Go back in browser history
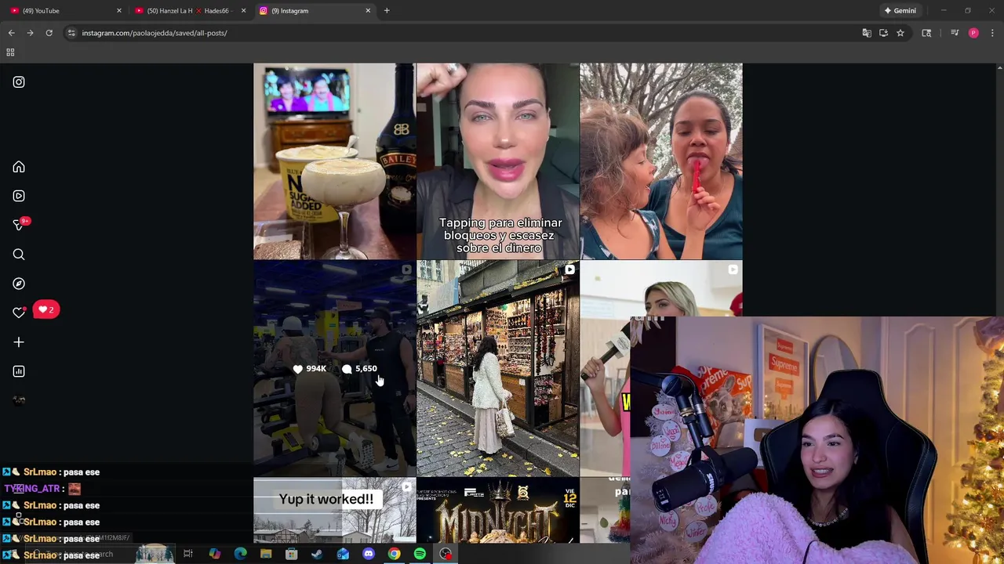Screen dimensions: 1004x564 pos(11,33)
